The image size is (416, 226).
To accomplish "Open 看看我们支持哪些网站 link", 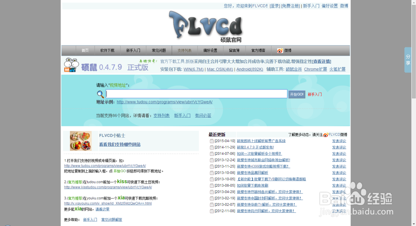I will (x=120, y=144).
